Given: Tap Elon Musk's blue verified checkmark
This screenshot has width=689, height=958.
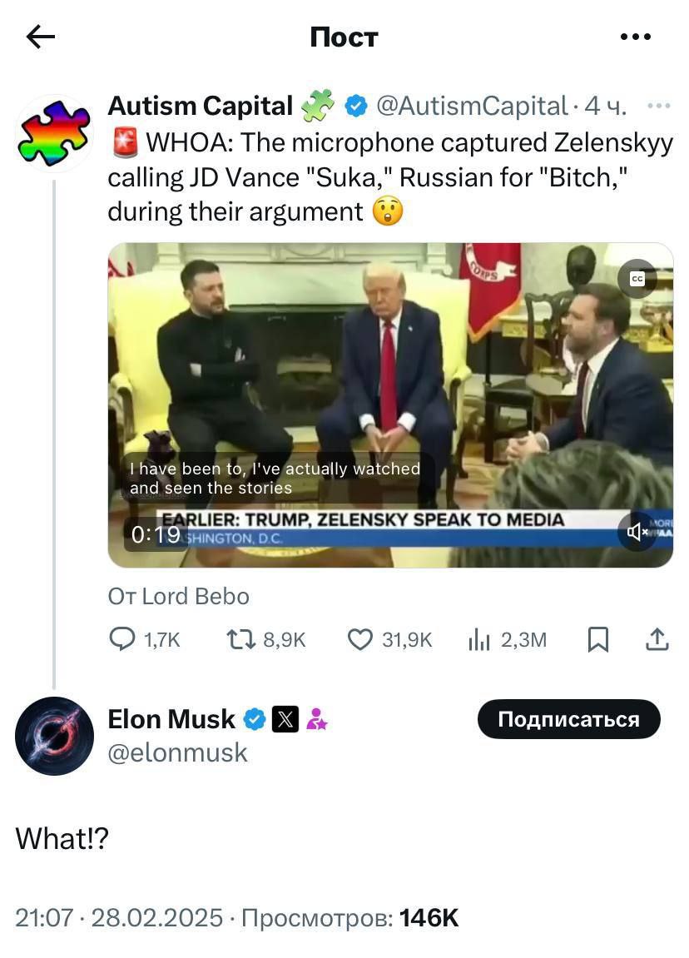Looking at the screenshot, I should click(x=255, y=718).
